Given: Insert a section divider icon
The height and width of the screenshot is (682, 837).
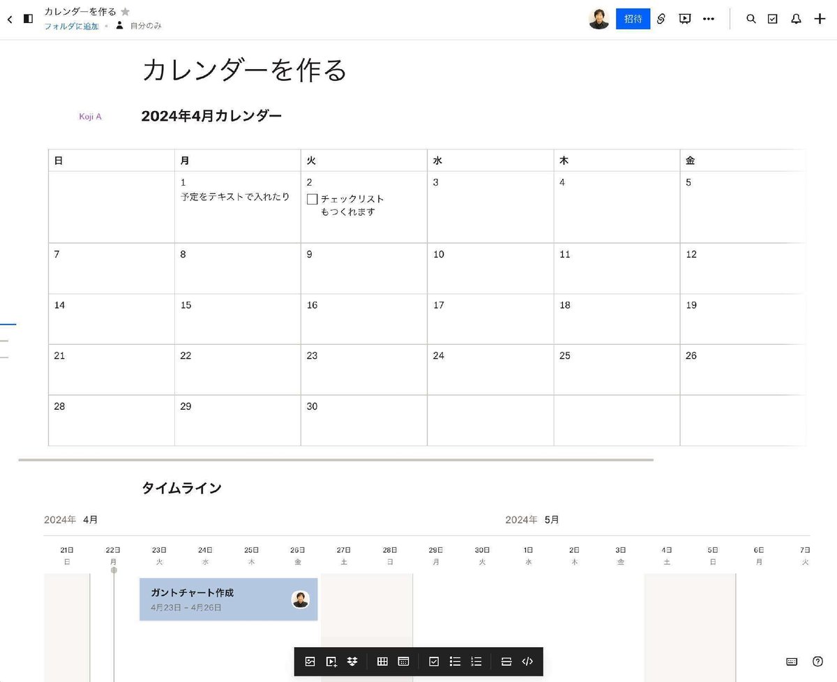Looking at the screenshot, I should (x=506, y=661).
